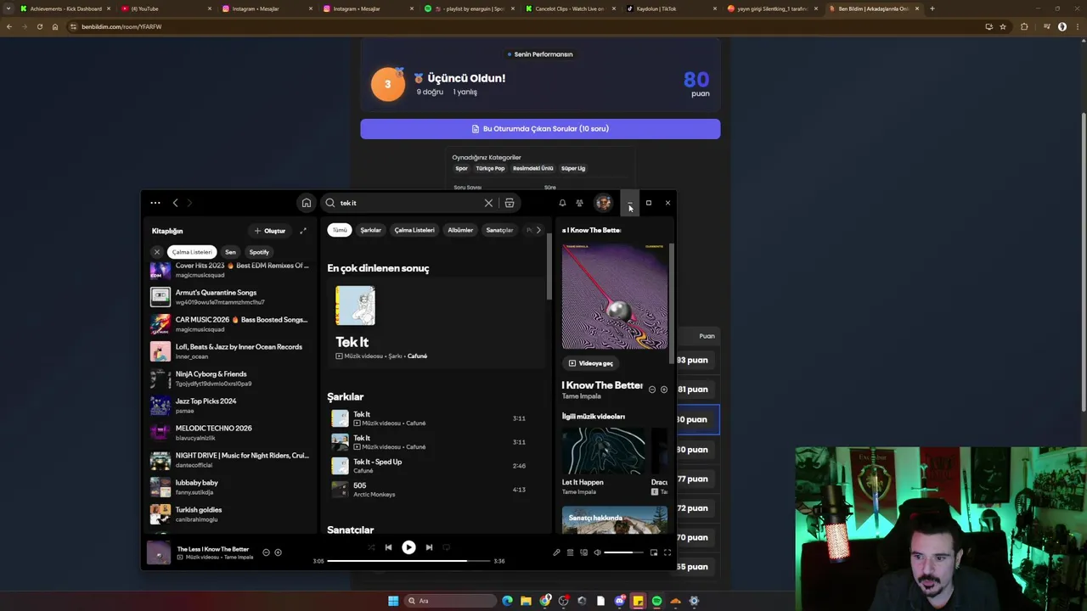The height and width of the screenshot is (611, 1087).
Task: Open Windows Start menu
Action: 393,601
